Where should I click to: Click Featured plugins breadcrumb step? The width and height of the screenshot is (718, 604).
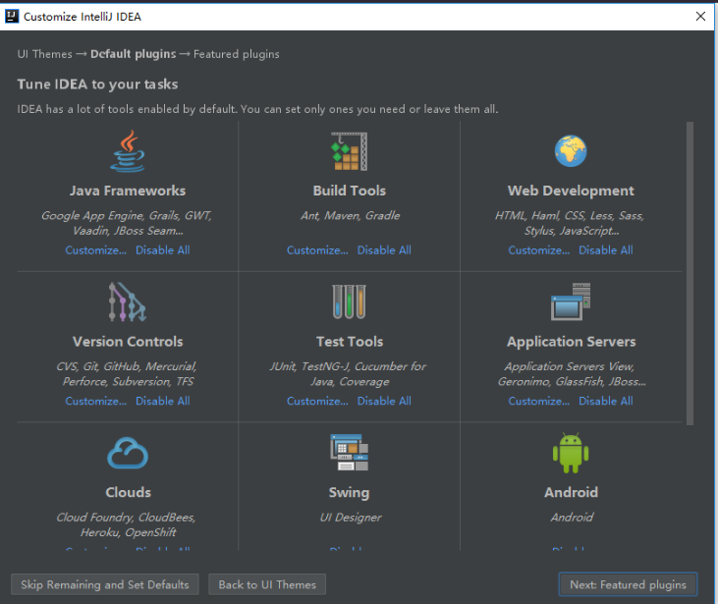pyautogui.click(x=237, y=54)
